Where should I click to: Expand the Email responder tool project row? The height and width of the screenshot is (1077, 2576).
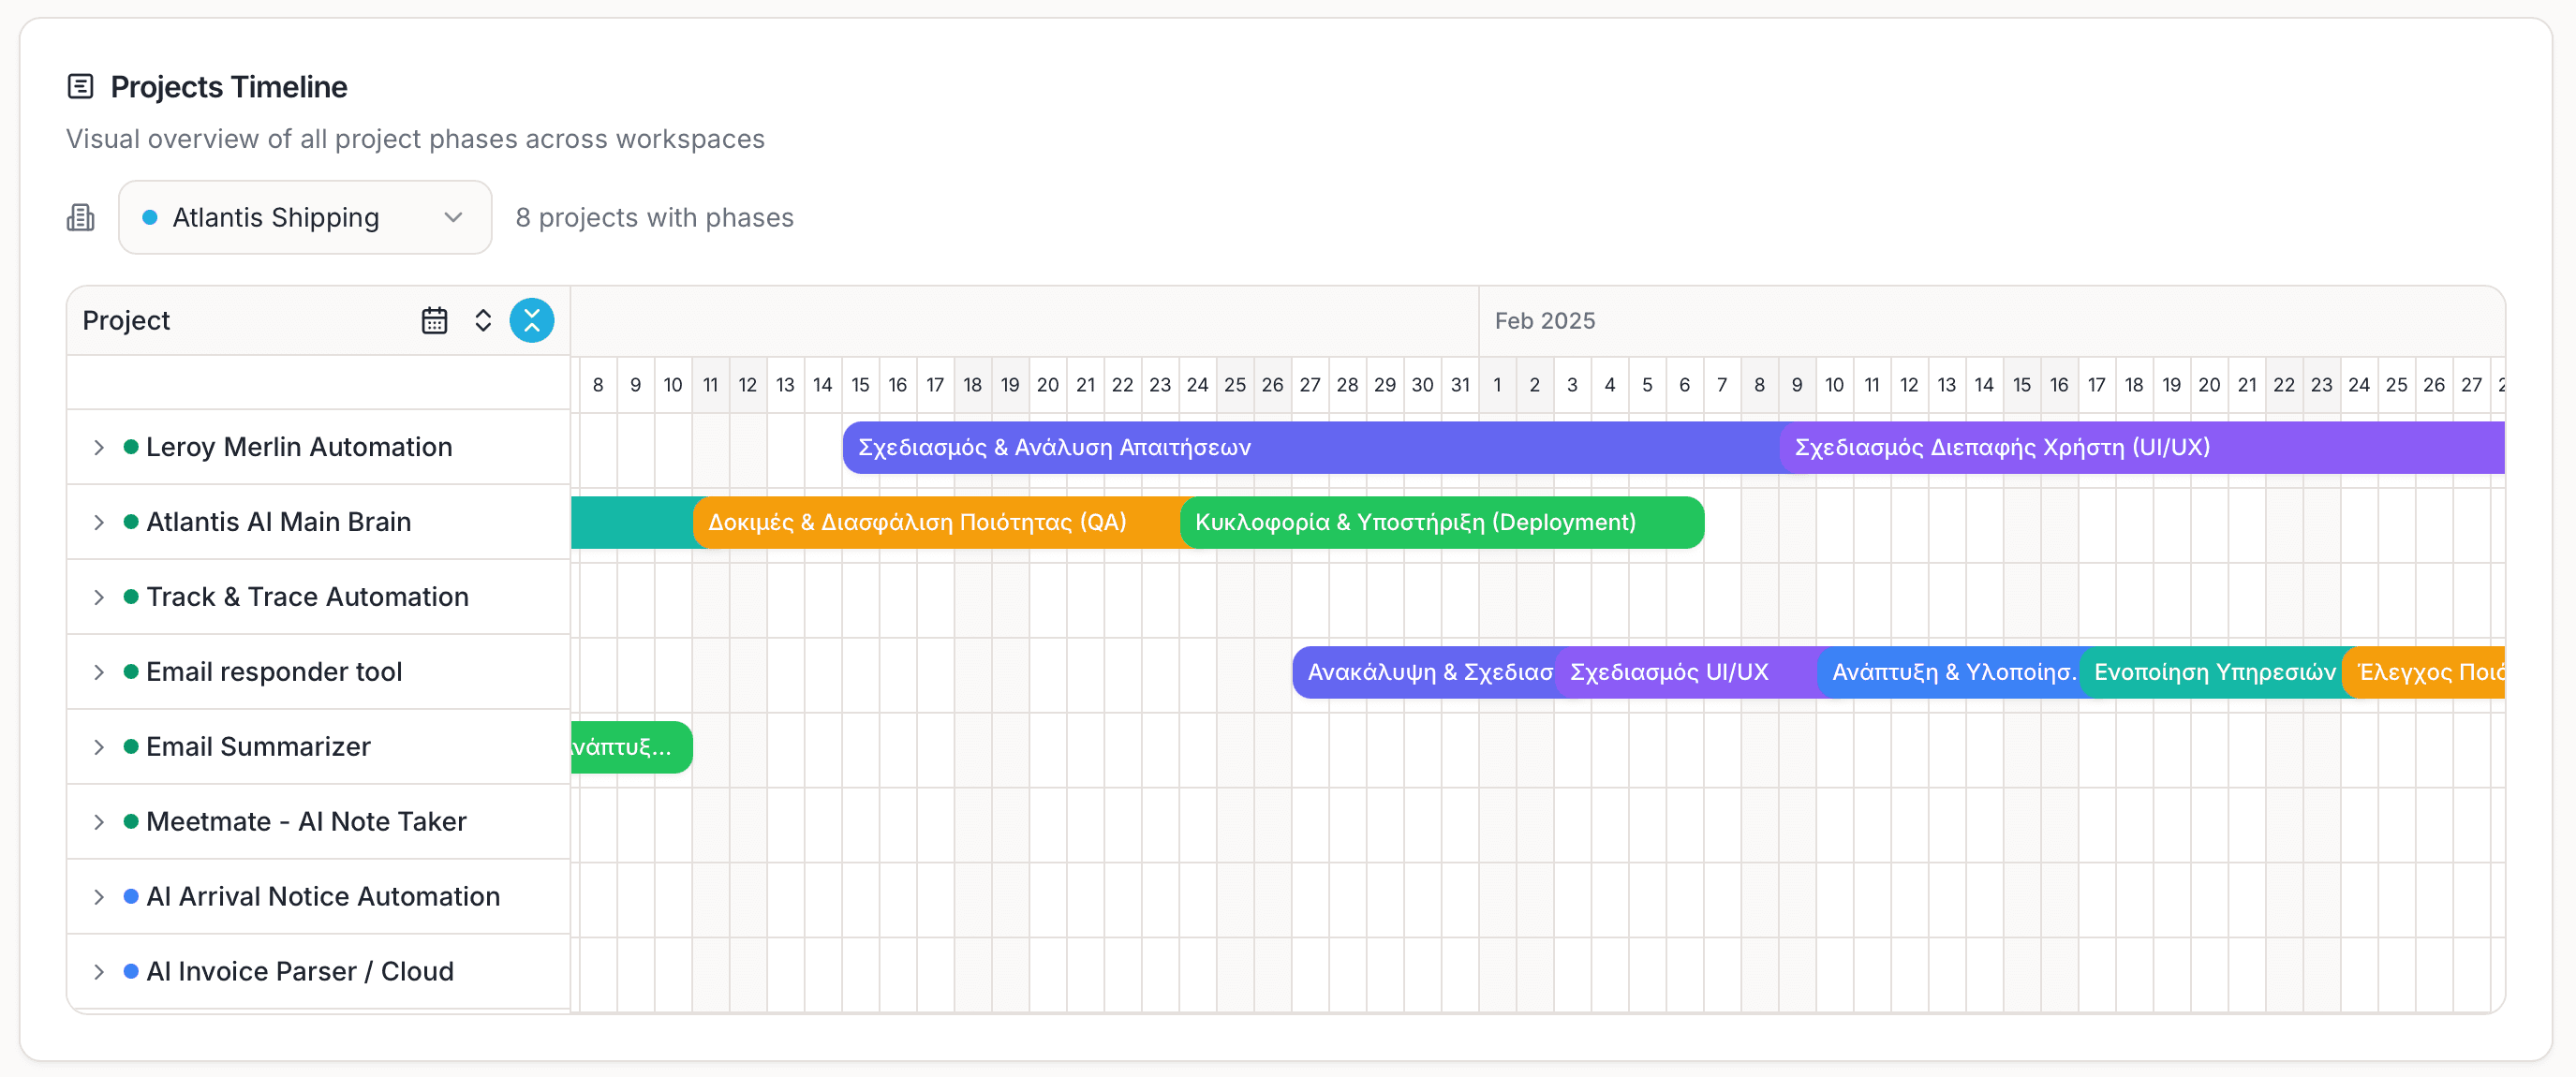click(99, 671)
